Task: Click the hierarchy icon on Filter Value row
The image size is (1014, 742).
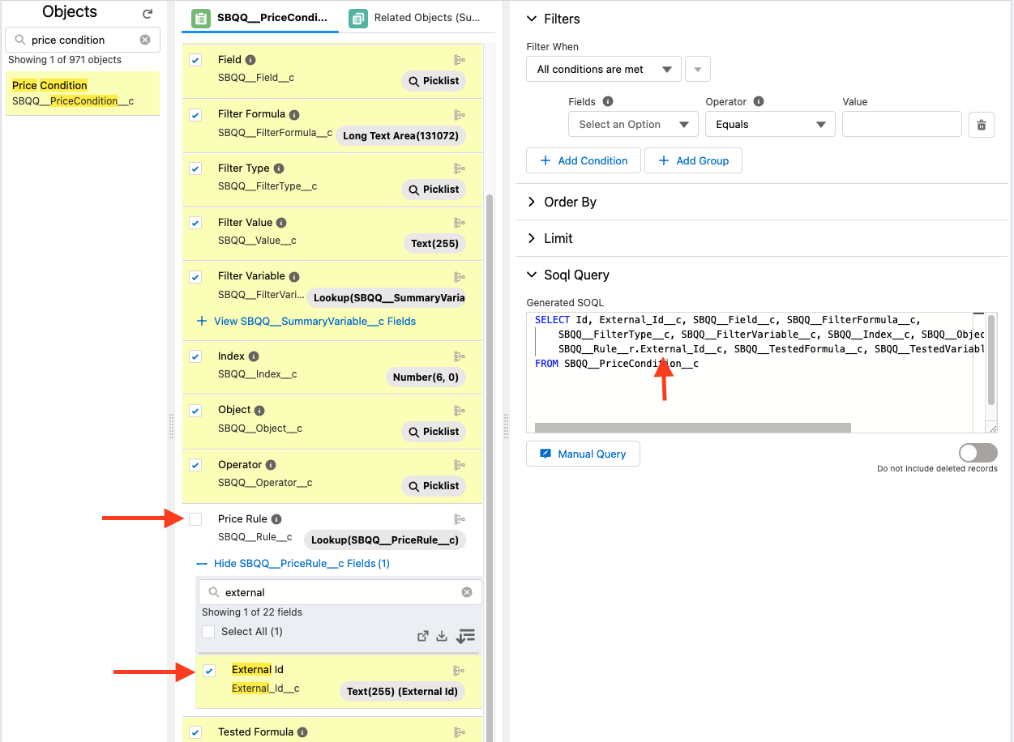Action: click(459, 223)
